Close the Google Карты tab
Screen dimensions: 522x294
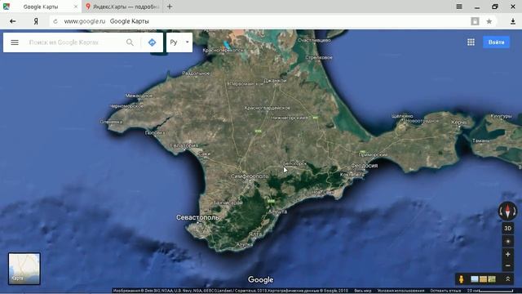click(x=76, y=7)
